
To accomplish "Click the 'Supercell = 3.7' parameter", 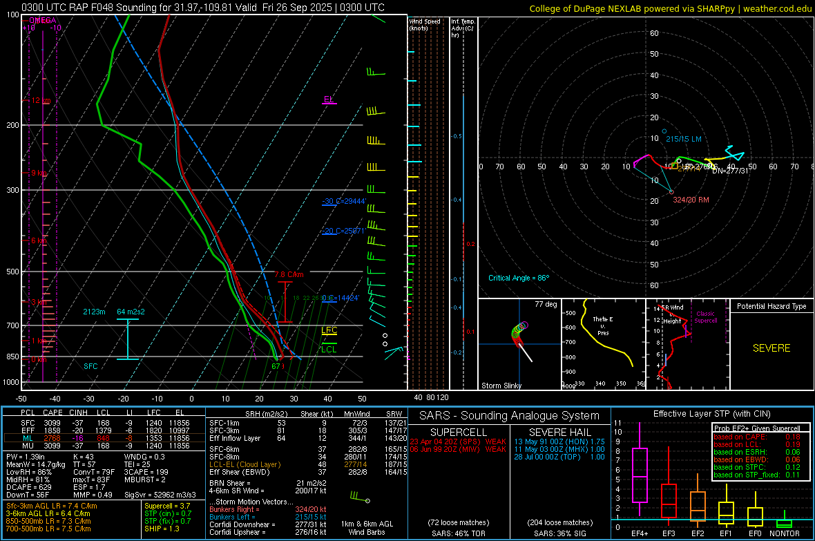I will pyautogui.click(x=167, y=506).
